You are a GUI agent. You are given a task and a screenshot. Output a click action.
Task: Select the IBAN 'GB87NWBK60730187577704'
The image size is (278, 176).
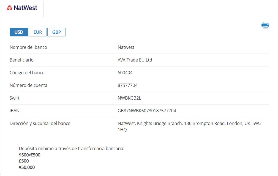tap(147, 111)
